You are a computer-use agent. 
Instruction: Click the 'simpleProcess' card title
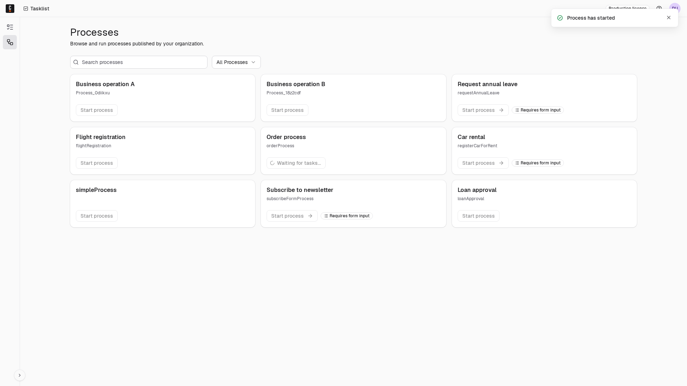pos(96,190)
